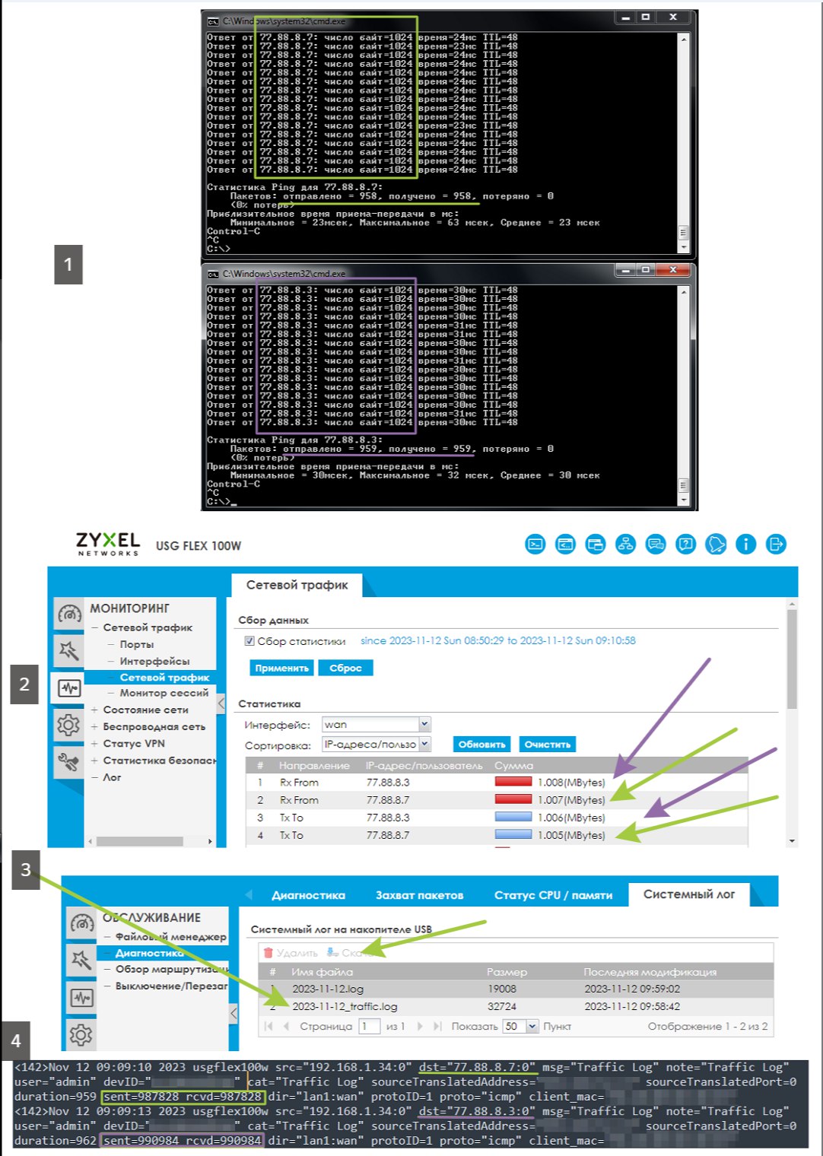Click the Сброс button
The width and height of the screenshot is (823, 1156).
[345, 668]
